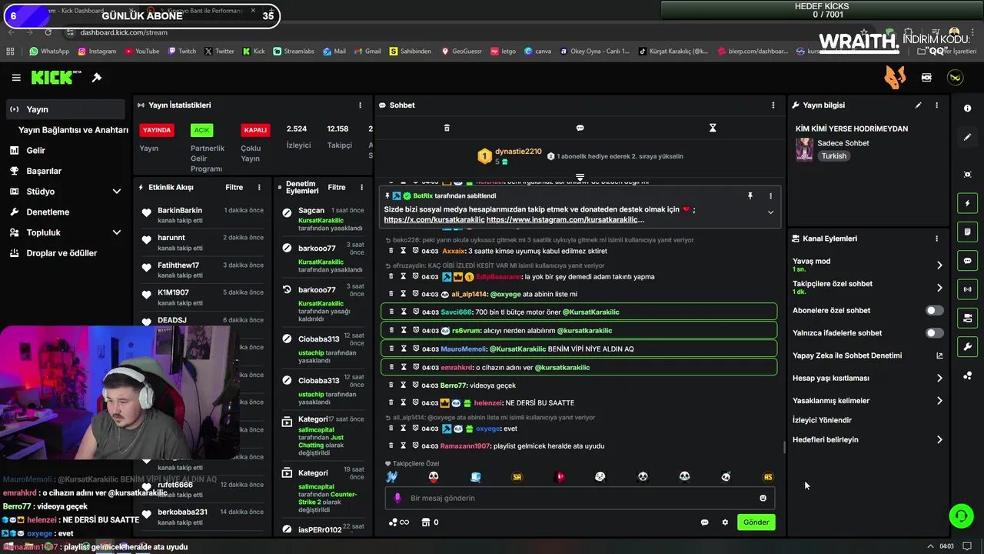Screen dimensions: 984x554
Task: Open the Yayın bilgisi three-dot menu
Action: tap(936, 105)
